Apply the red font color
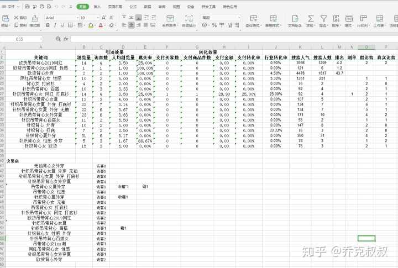 click(101, 25)
